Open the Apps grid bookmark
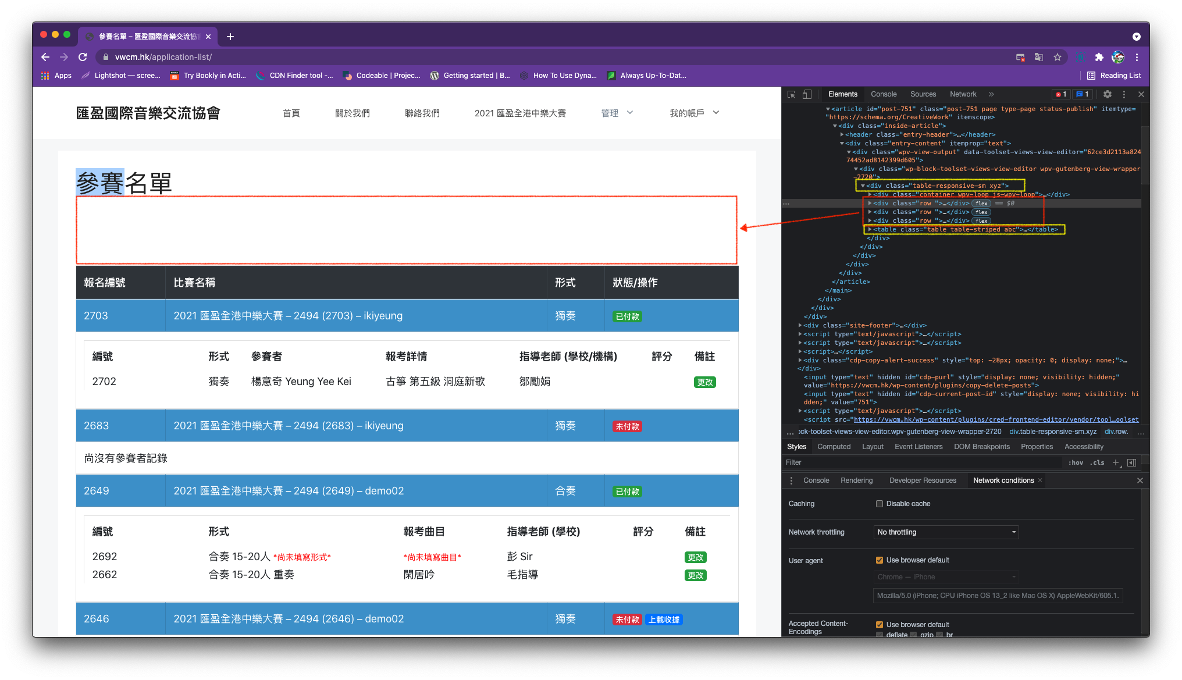1182x680 pixels. point(56,76)
